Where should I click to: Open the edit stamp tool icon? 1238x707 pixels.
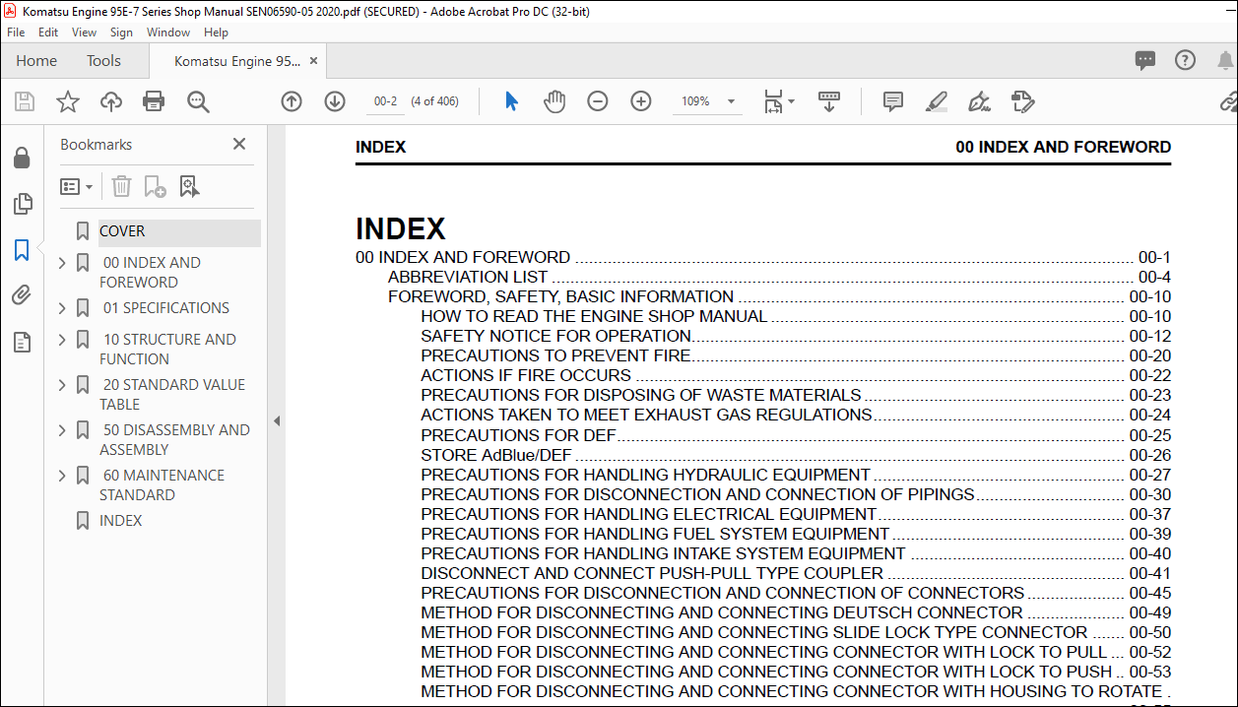click(1022, 101)
